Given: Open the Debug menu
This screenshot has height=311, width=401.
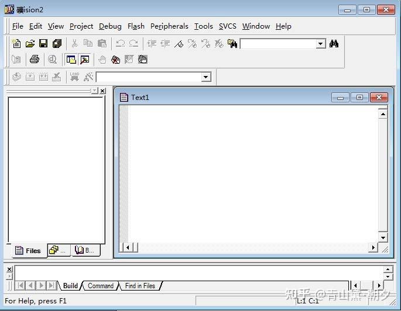Looking at the screenshot, I should click(110, 26).
